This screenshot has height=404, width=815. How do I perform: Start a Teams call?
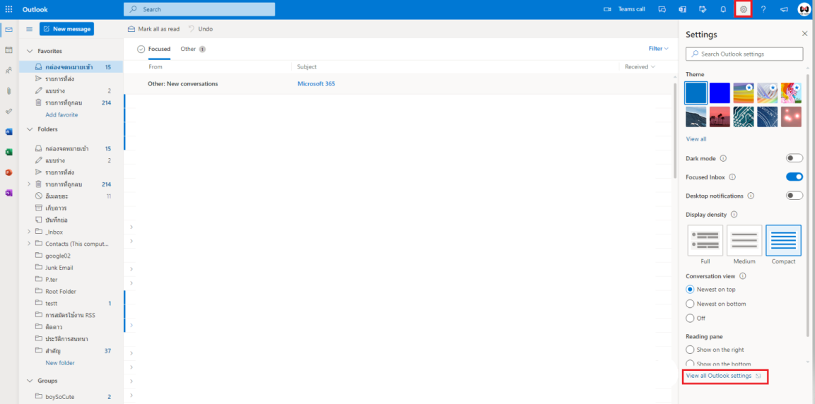pyautogui.click(x=623, y=9)
